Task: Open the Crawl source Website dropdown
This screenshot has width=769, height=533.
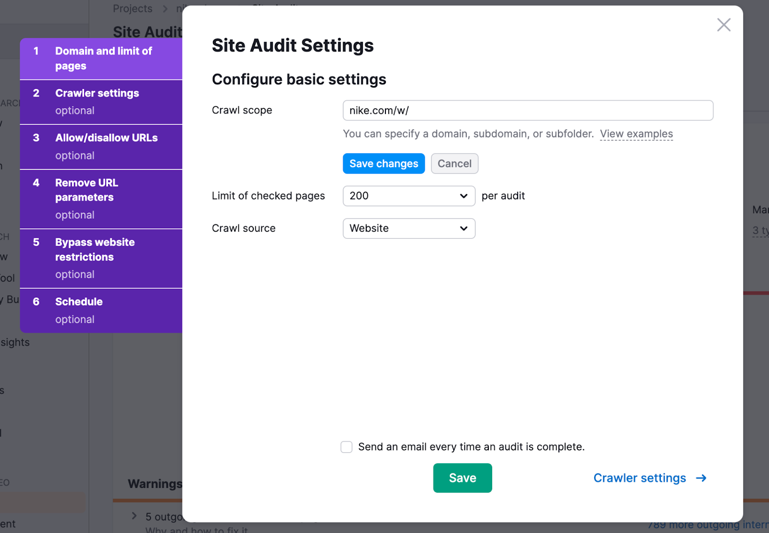Action: click(x=409, y=229)
